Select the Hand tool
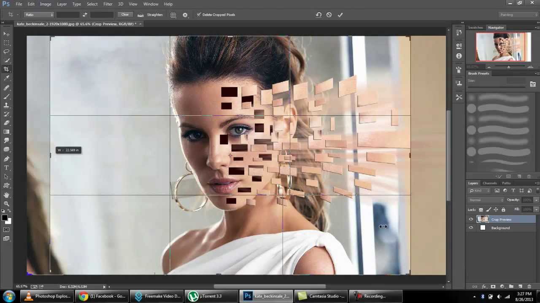 click(x=6, y=195)
